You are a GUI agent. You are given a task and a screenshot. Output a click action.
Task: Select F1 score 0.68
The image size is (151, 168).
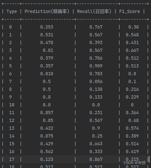coord(134,120)
